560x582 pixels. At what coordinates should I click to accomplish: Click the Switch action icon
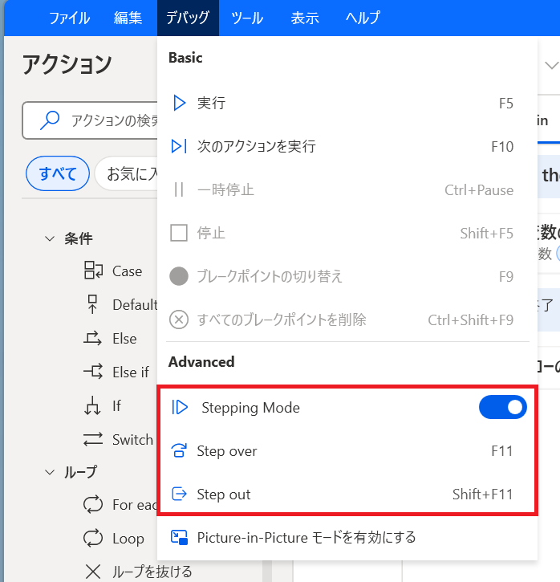pos(93,439)
